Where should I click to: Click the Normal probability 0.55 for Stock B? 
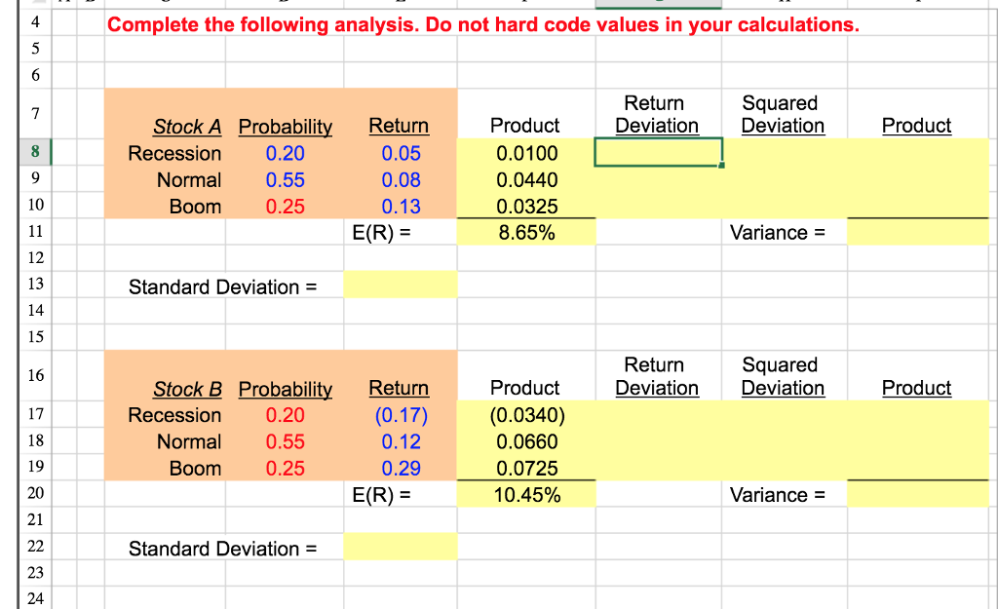click(283, 441)
